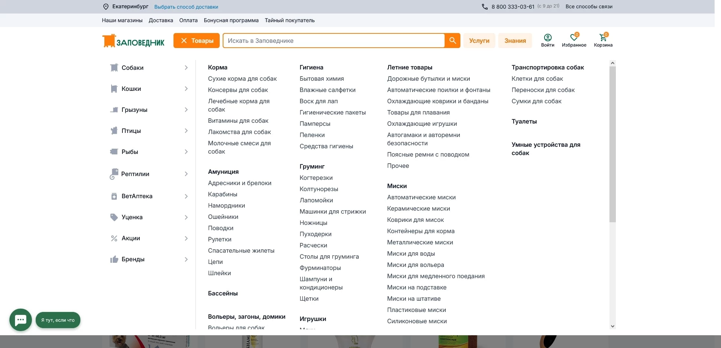Click the Выбрать способ доставки link

tap(186, 6)
